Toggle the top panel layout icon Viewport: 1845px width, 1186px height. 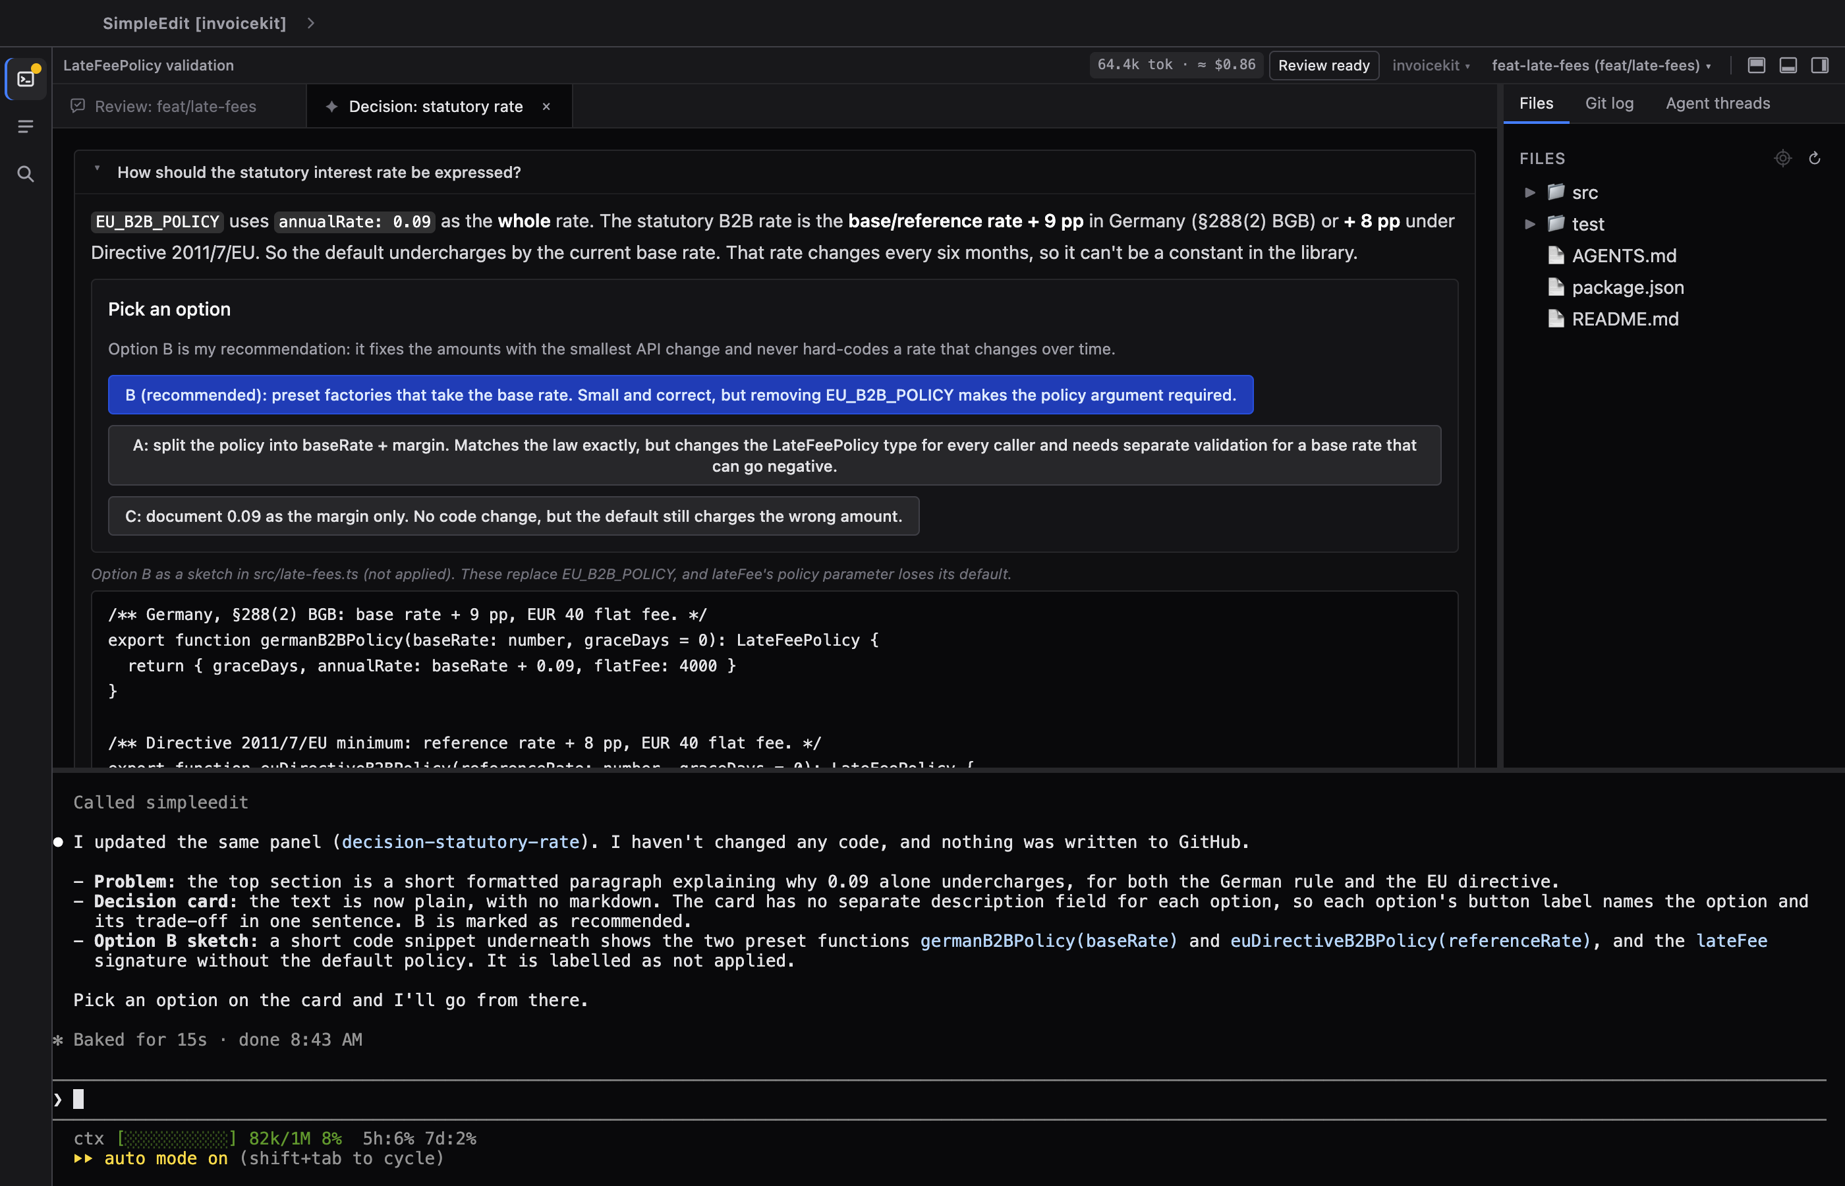pyautogui.click(x=1757, y=65)
